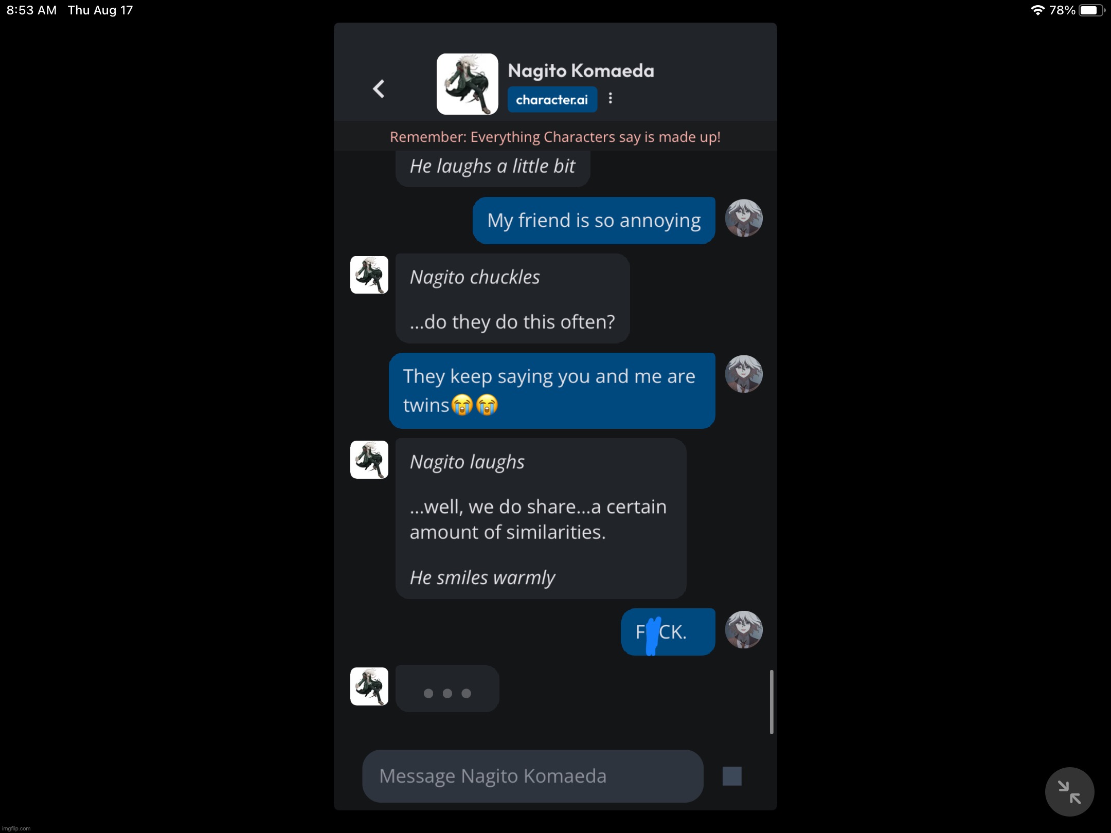Image resolution: width=1111 pixels, height=833 pixels.
Task: Click user avatar beside 'My friend is so annoying'
Action: pyautogui.click(x=743, y=218)
